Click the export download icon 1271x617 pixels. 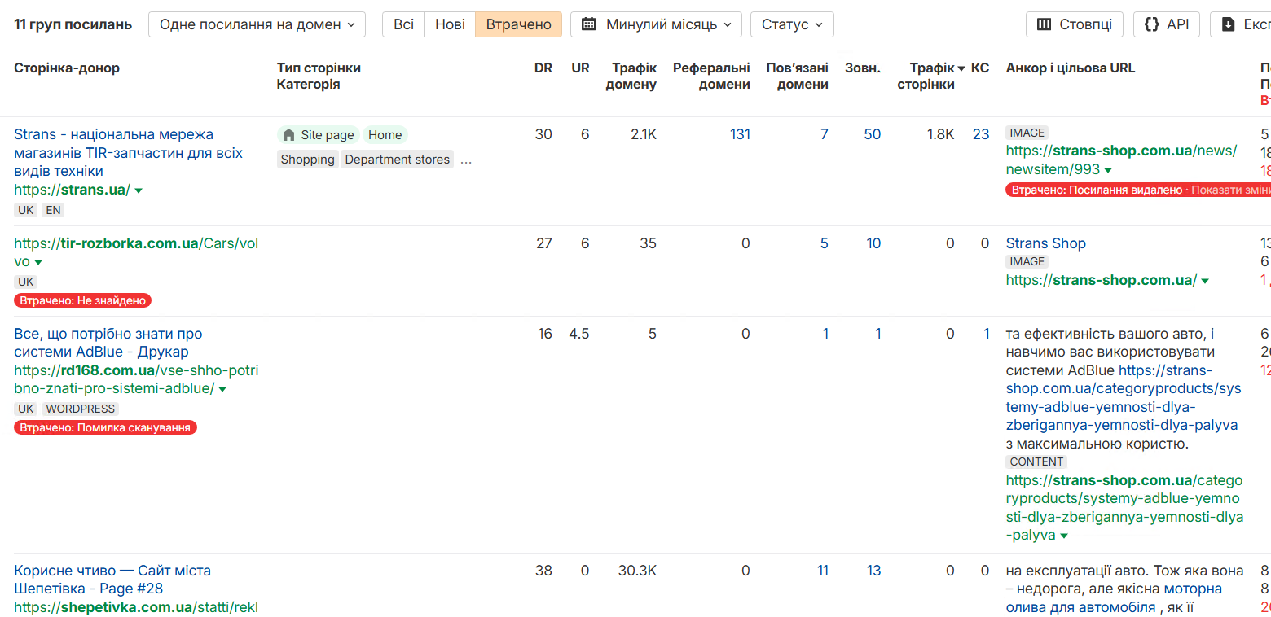tap(1229, 24)
